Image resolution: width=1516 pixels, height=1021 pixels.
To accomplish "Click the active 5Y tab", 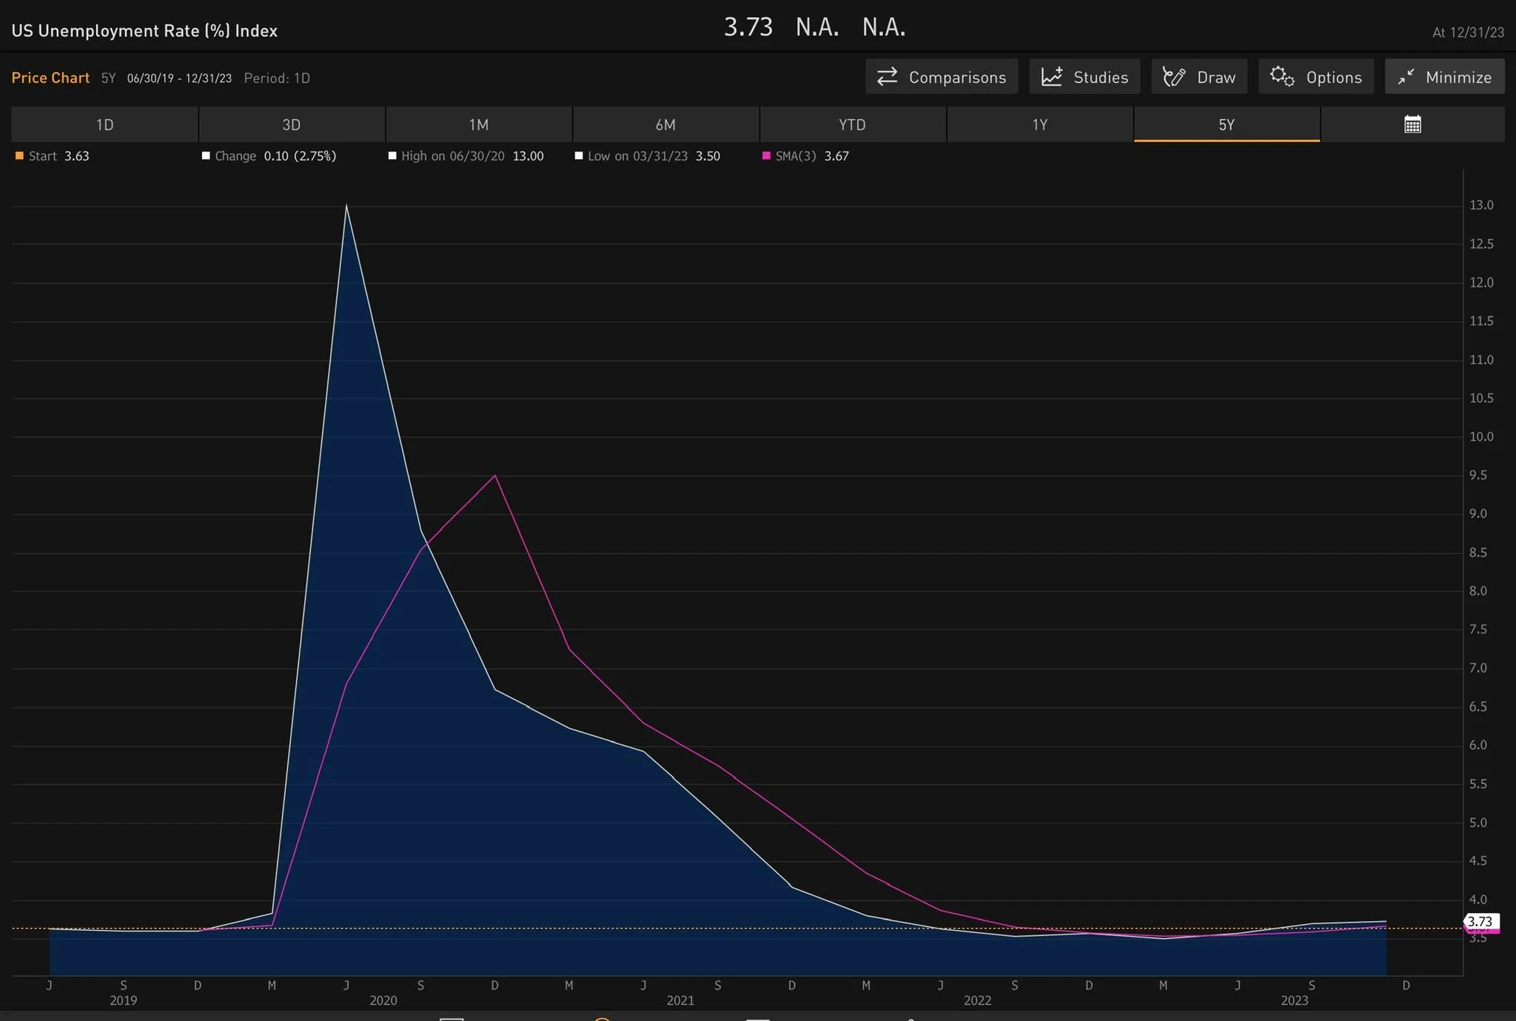I will 1227,124.
